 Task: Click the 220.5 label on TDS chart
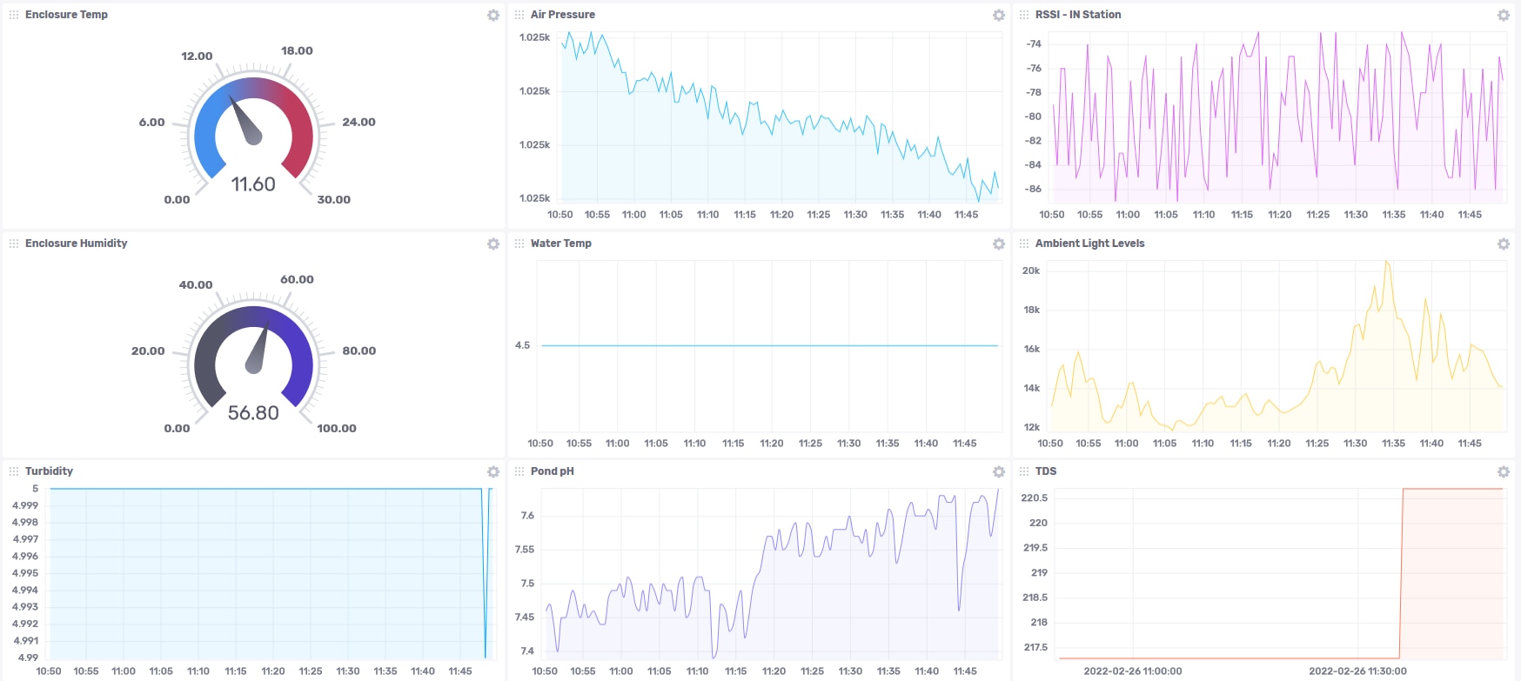click(x=1035, y=497)
